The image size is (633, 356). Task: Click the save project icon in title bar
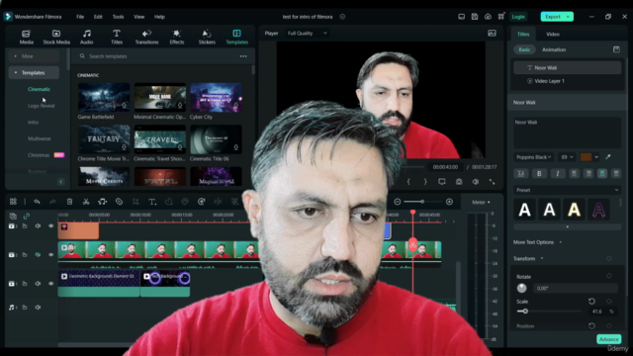[x=475, y=17]
